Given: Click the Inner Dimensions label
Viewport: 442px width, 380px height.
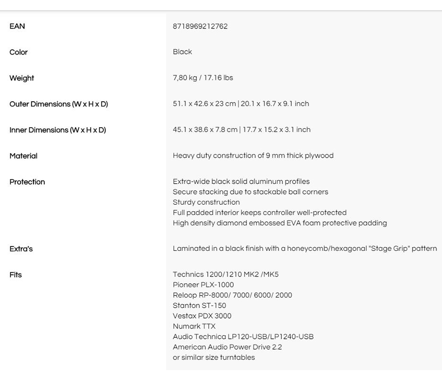Looking at the screenshot, I should [57, 130].
